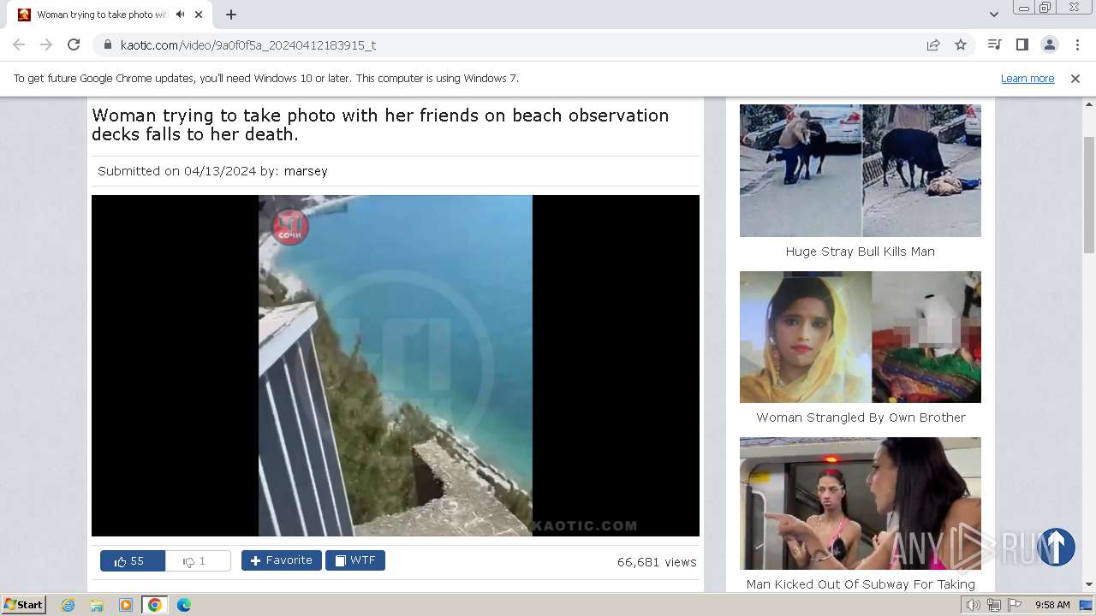Open the Action Center flag icon
The width and height of the screenshot is (1096, 616).
[x=1015, y=605]
